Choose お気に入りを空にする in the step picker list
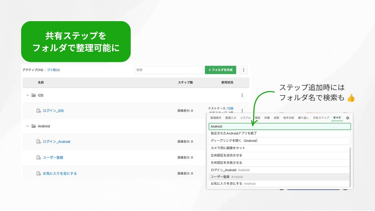 pos(279,184)
